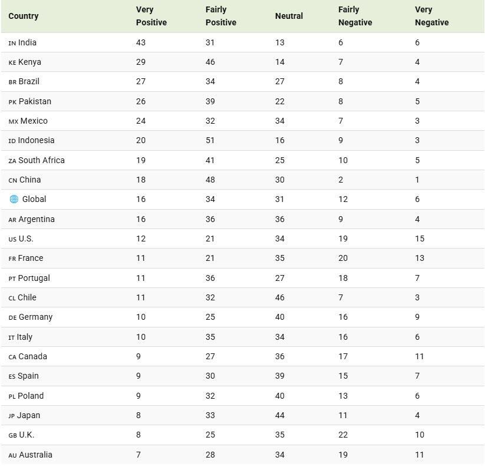The image size is (485, 467).
Task: Click the globe icon beside Global
Action: (14, 199)
